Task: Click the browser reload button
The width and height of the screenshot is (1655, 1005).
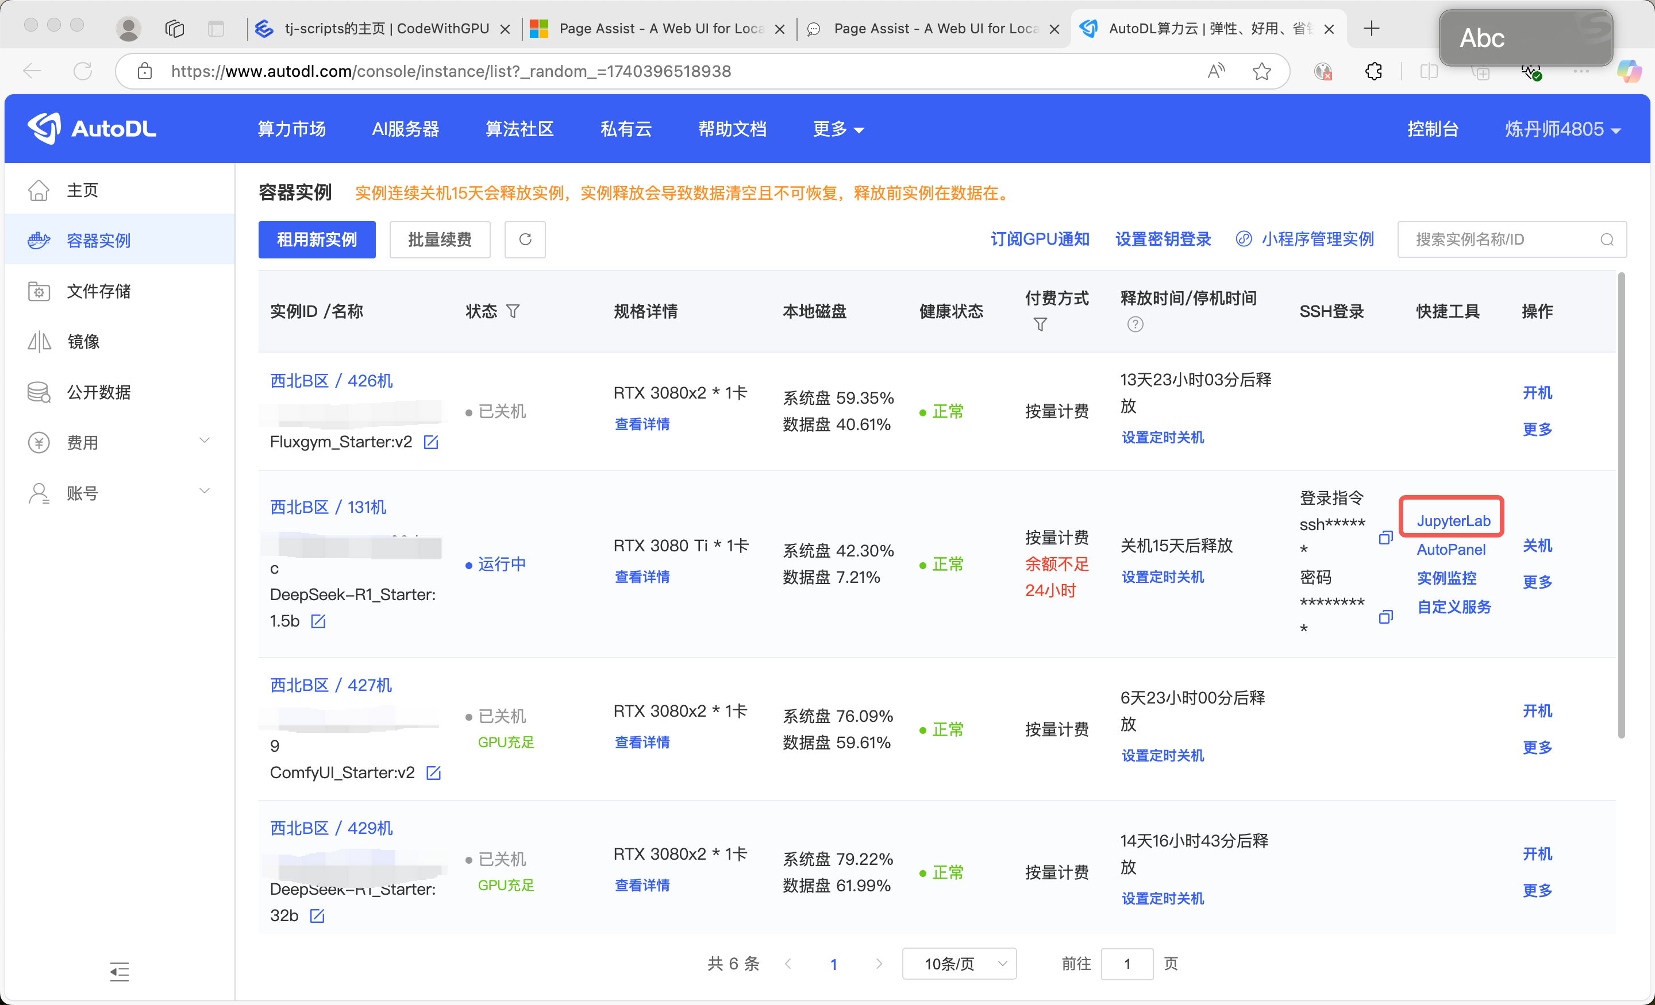Action: [83, 71]
